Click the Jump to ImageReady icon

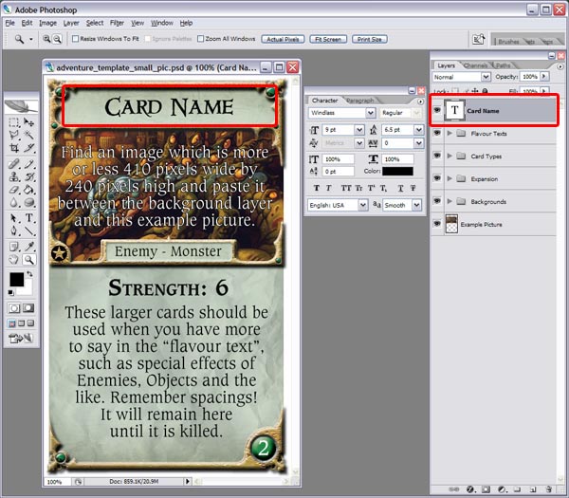(x=20, y=339)
